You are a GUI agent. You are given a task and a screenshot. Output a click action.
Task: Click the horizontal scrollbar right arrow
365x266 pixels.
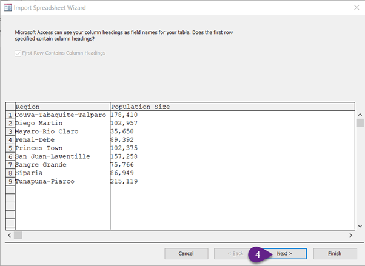pyautogui.click(x=350, y=235)
